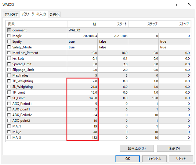
Task: Select the パラメーターの入力 tab
Action: point(34,14)
